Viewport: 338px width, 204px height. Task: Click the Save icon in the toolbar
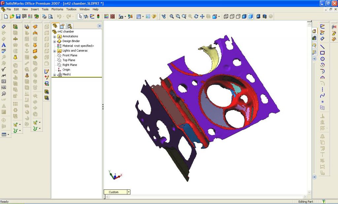[18, 16]
